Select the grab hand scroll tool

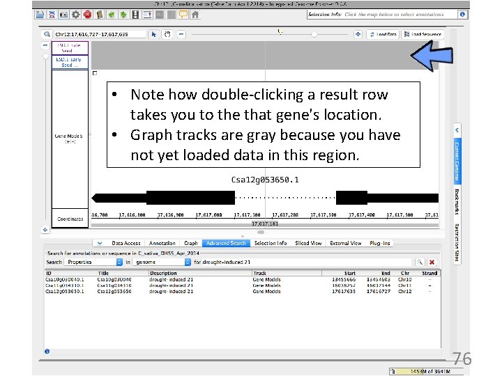pos(167,34)
